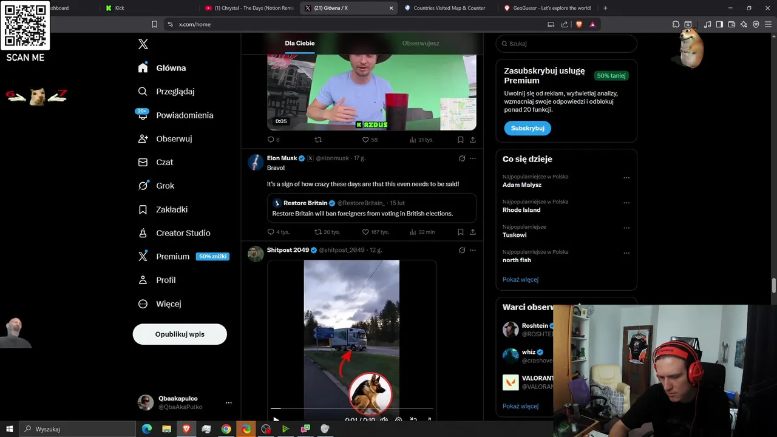Switch to Countries Visited Map tab
This screenshot has width=777, height=437.
[x=449, y=8]
